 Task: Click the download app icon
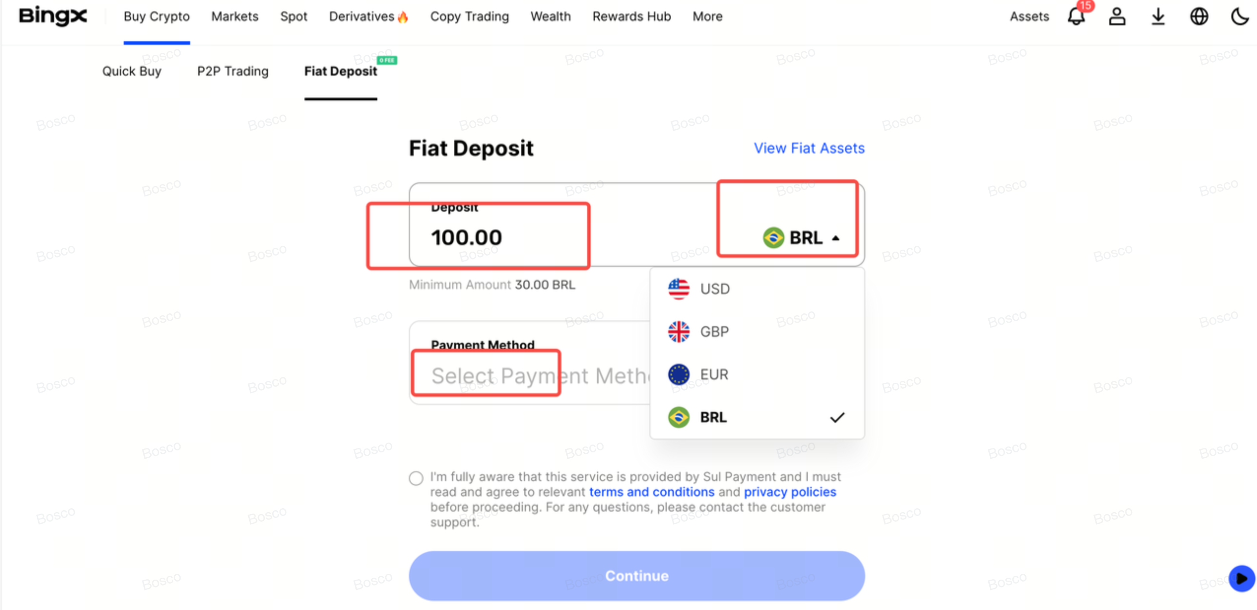pos(1158,17)
